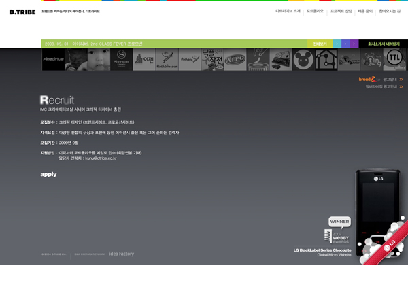Select the 이젠 logo thumbnail
This screenshot has width=408, height=306.
point(144,60)
